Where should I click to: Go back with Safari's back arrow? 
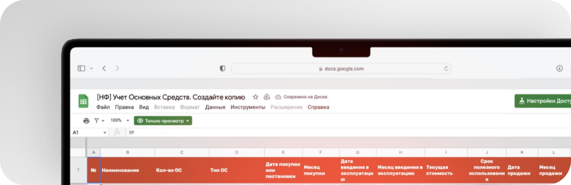click(x=104, y=68)
